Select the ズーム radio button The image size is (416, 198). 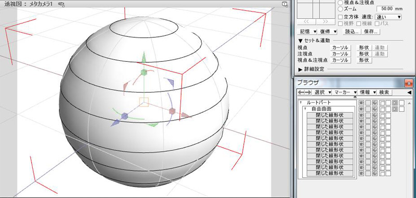tap(341, 9)
